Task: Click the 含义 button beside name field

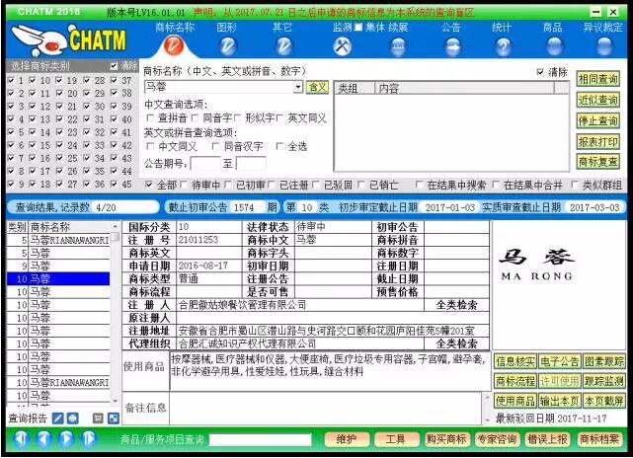Action: click(x=317, y=87)
